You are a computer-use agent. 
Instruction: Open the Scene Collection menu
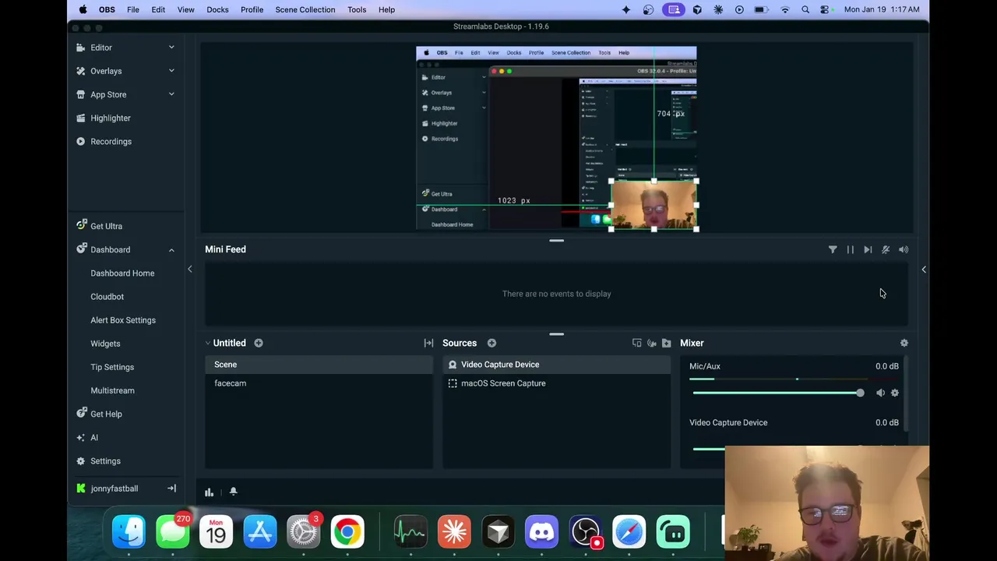coord(305,9)
